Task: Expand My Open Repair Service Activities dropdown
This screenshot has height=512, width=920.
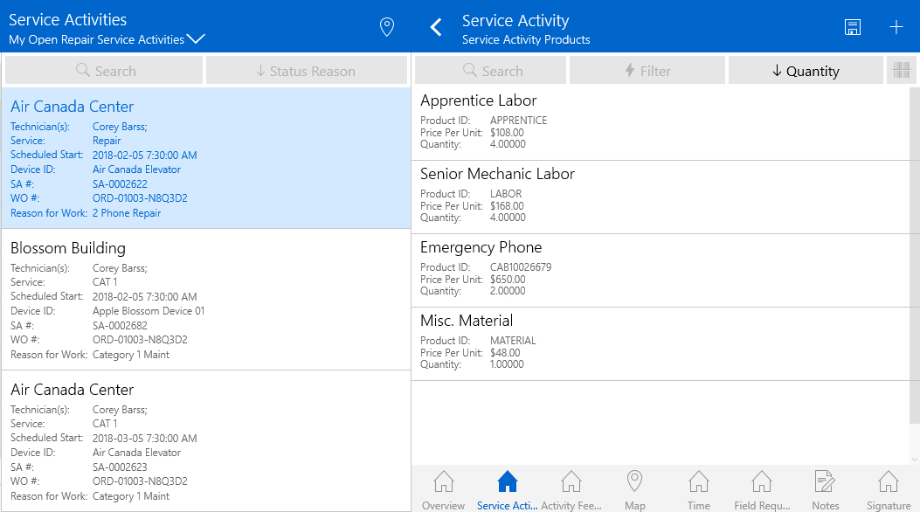Action: tap(196, 39)
